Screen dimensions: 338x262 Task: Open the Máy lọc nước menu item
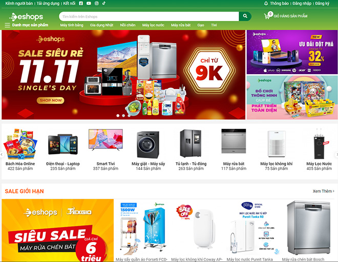(x=153, y=25)
